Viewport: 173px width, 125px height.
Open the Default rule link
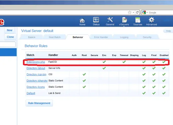point(31,93)
